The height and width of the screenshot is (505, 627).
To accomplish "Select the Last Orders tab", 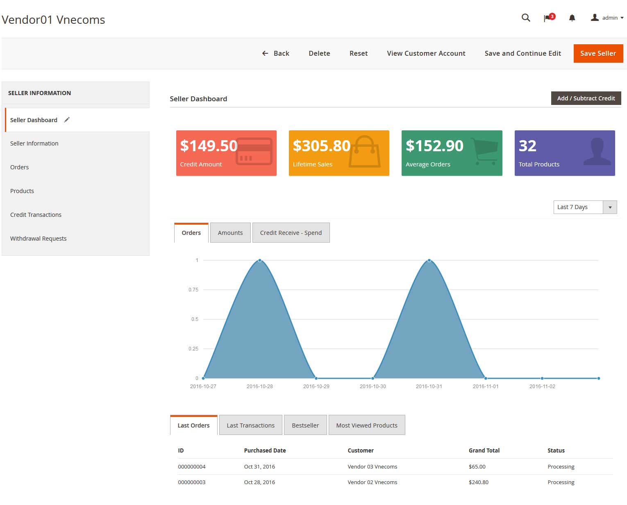I will [x=193, y=425].
